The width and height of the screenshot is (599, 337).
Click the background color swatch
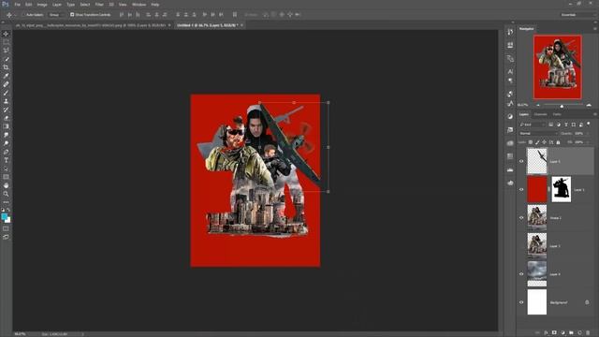click(x=8, y=220)
